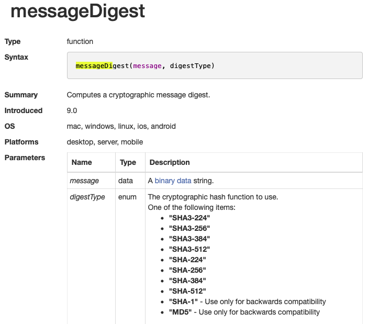
Task: Click the purple "message" argument in syntax
Action: click(148, 66)
